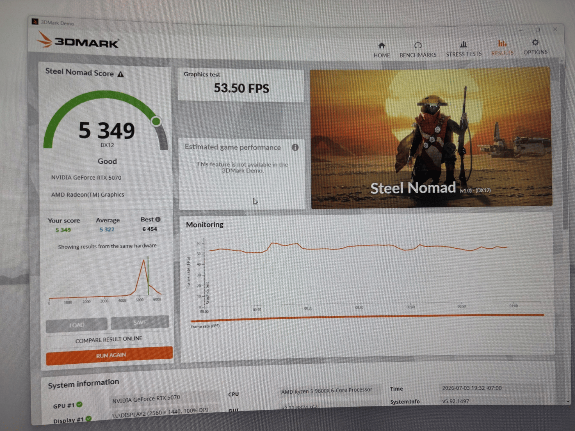The width and height of the screenshot is (575, 431).
Task: Click the 3DMark logo in the header
Action: point(78,41)
